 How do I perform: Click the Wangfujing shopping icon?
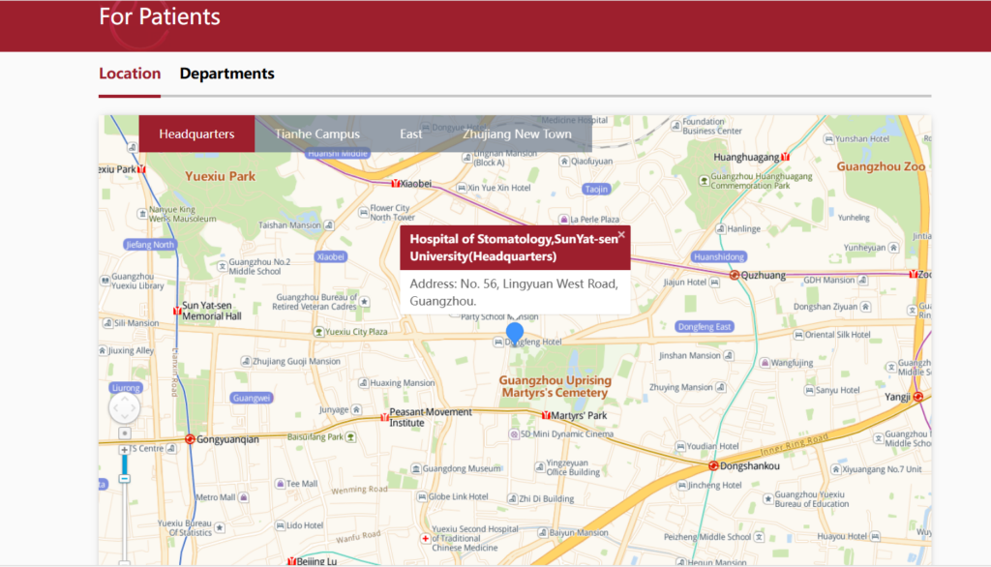point(765,363)
